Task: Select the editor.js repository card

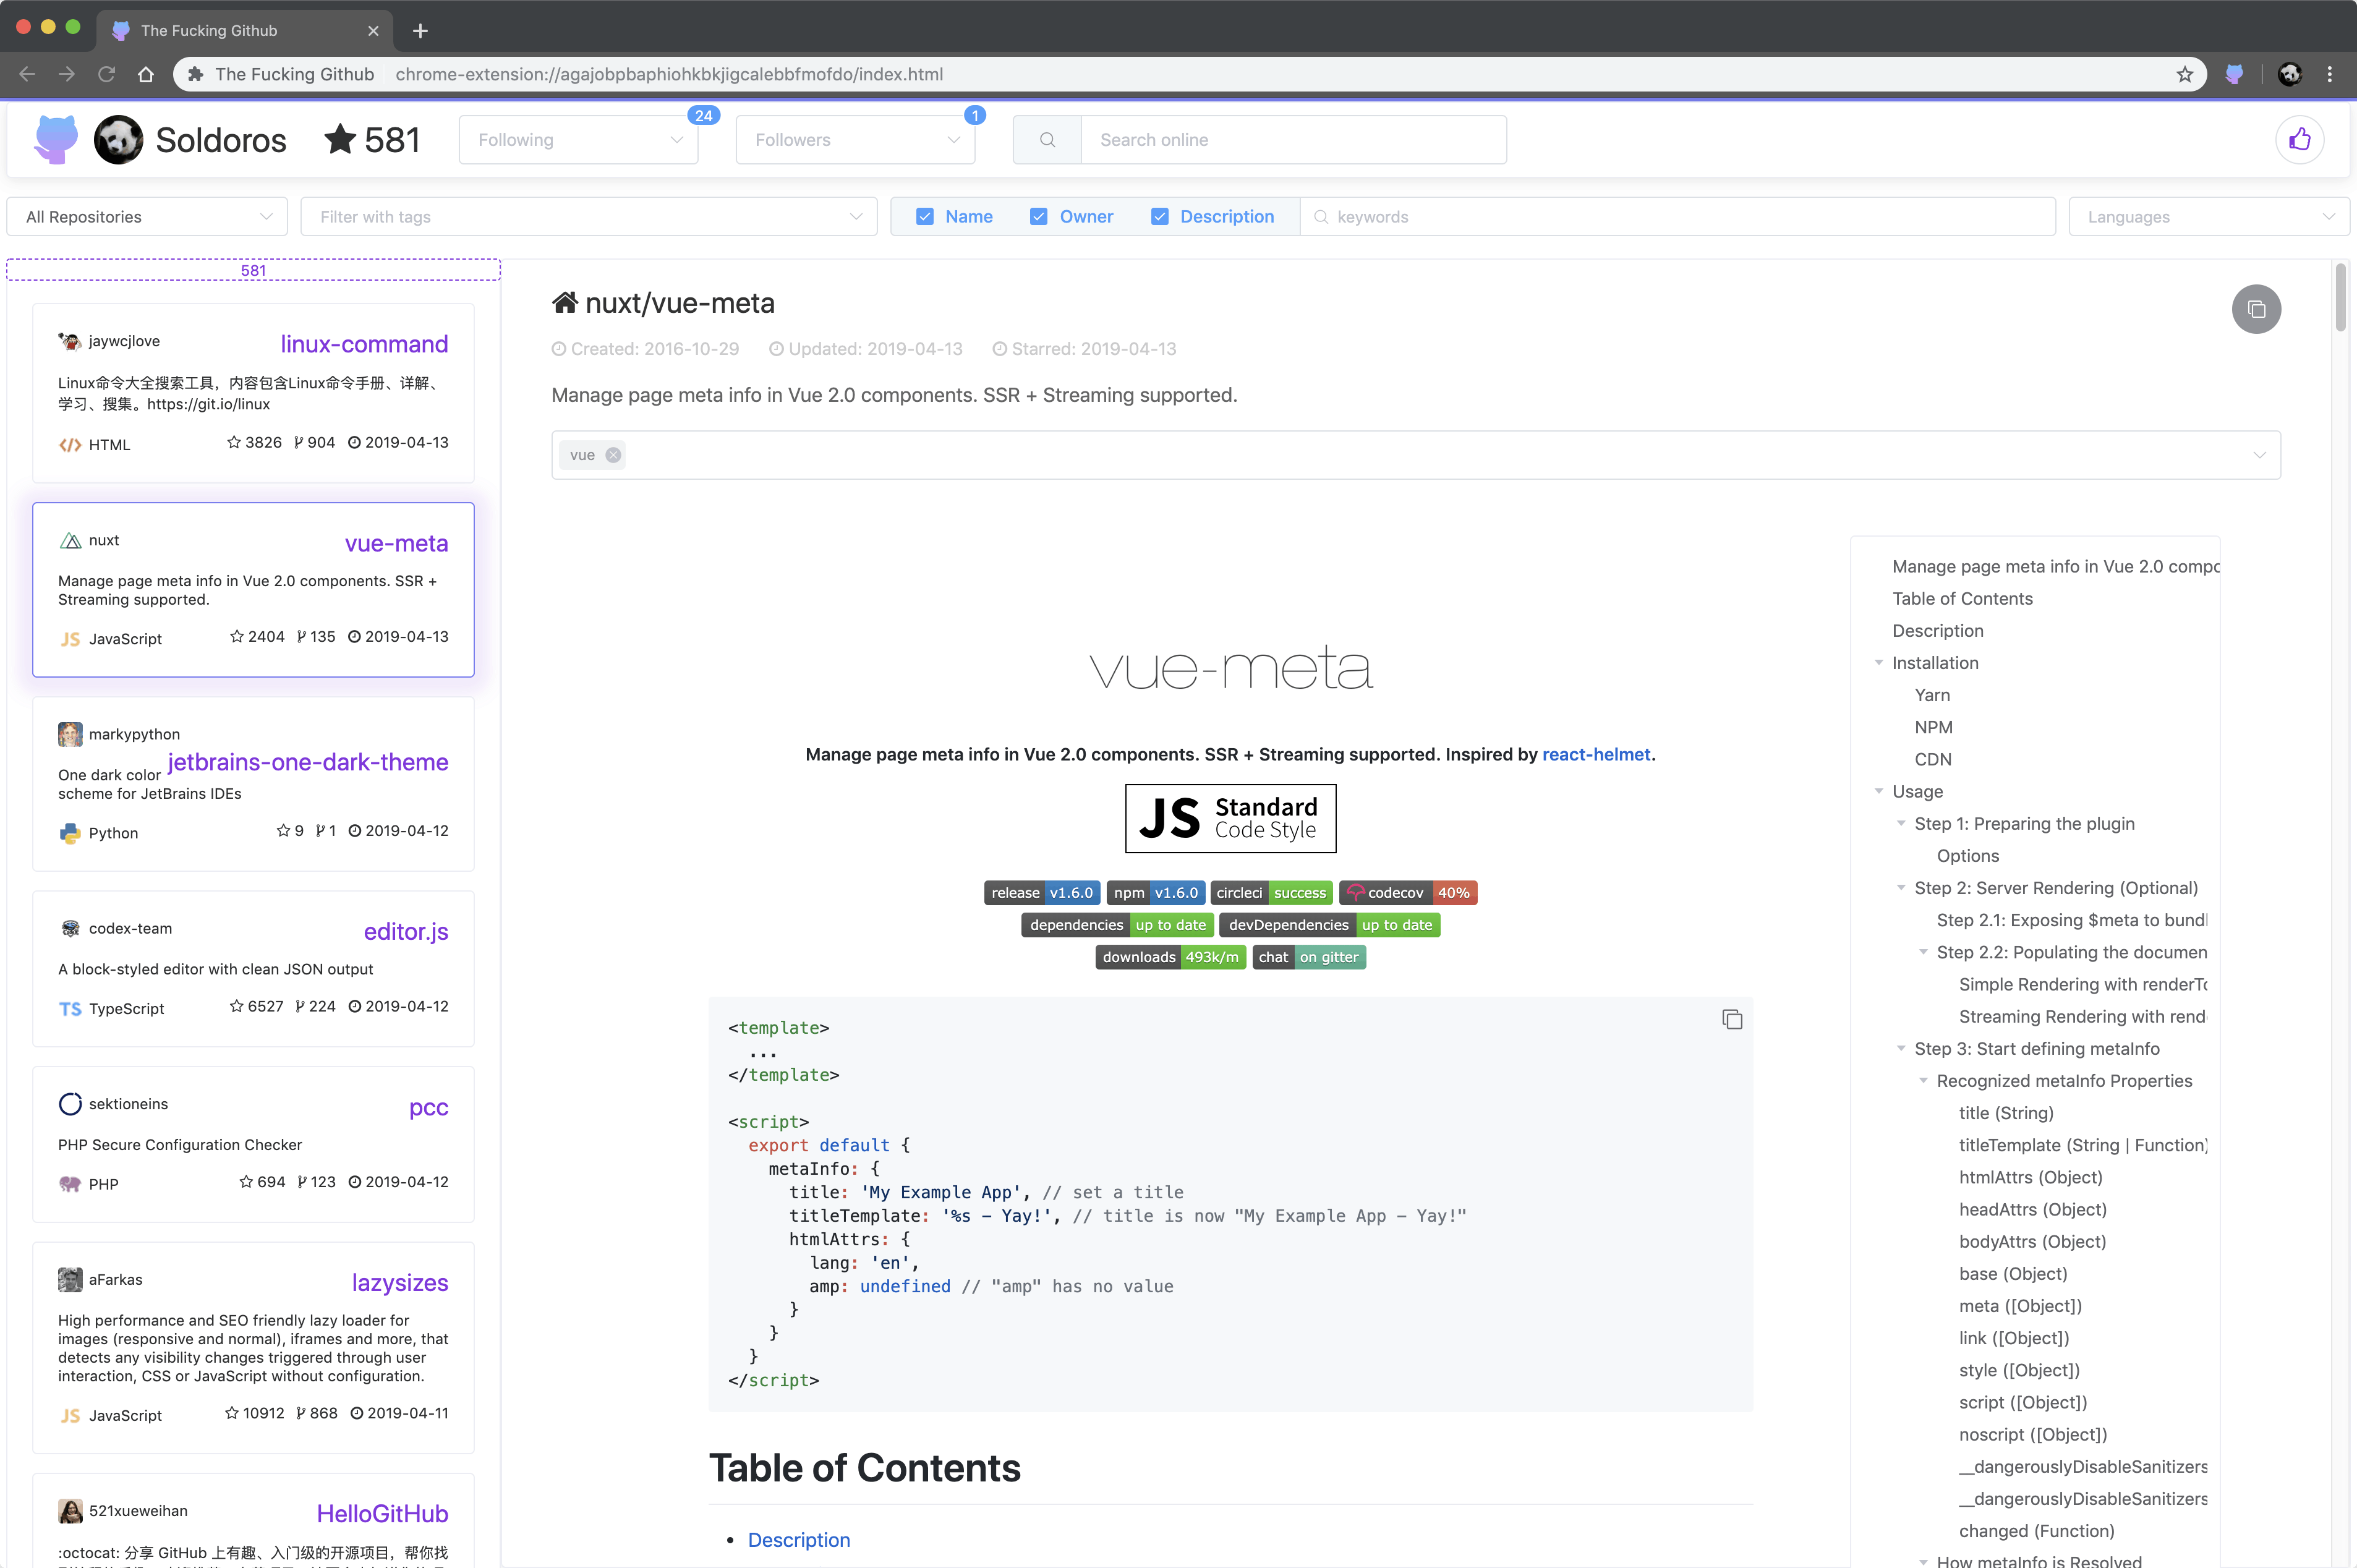Action: [253, 968]
